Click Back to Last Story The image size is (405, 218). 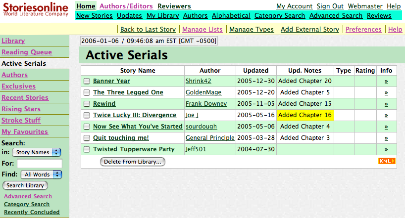(x=148, y=29)
